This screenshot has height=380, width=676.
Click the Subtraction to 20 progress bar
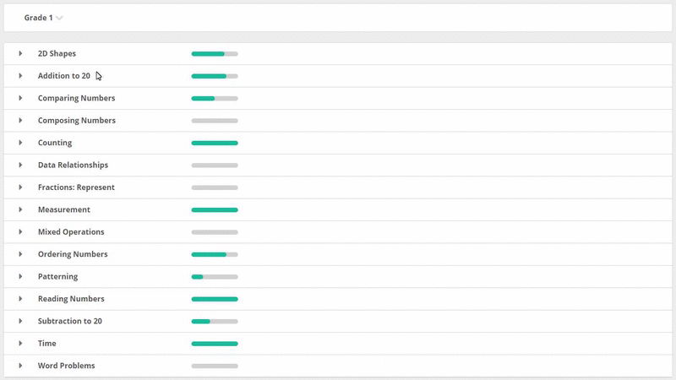[215, 322]
